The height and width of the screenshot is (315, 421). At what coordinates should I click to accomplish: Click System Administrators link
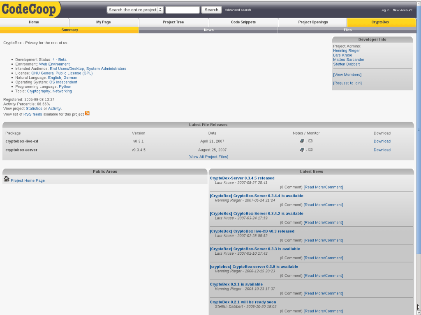pos(106,69)
